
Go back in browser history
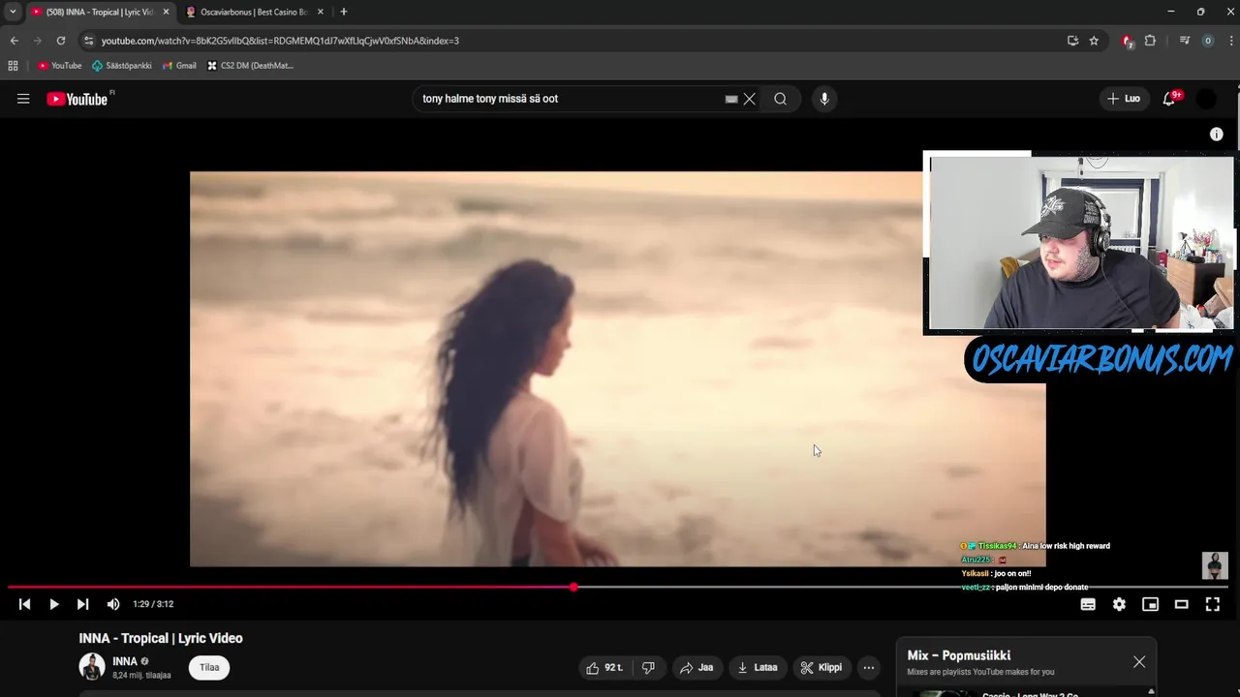pos(14,41)
